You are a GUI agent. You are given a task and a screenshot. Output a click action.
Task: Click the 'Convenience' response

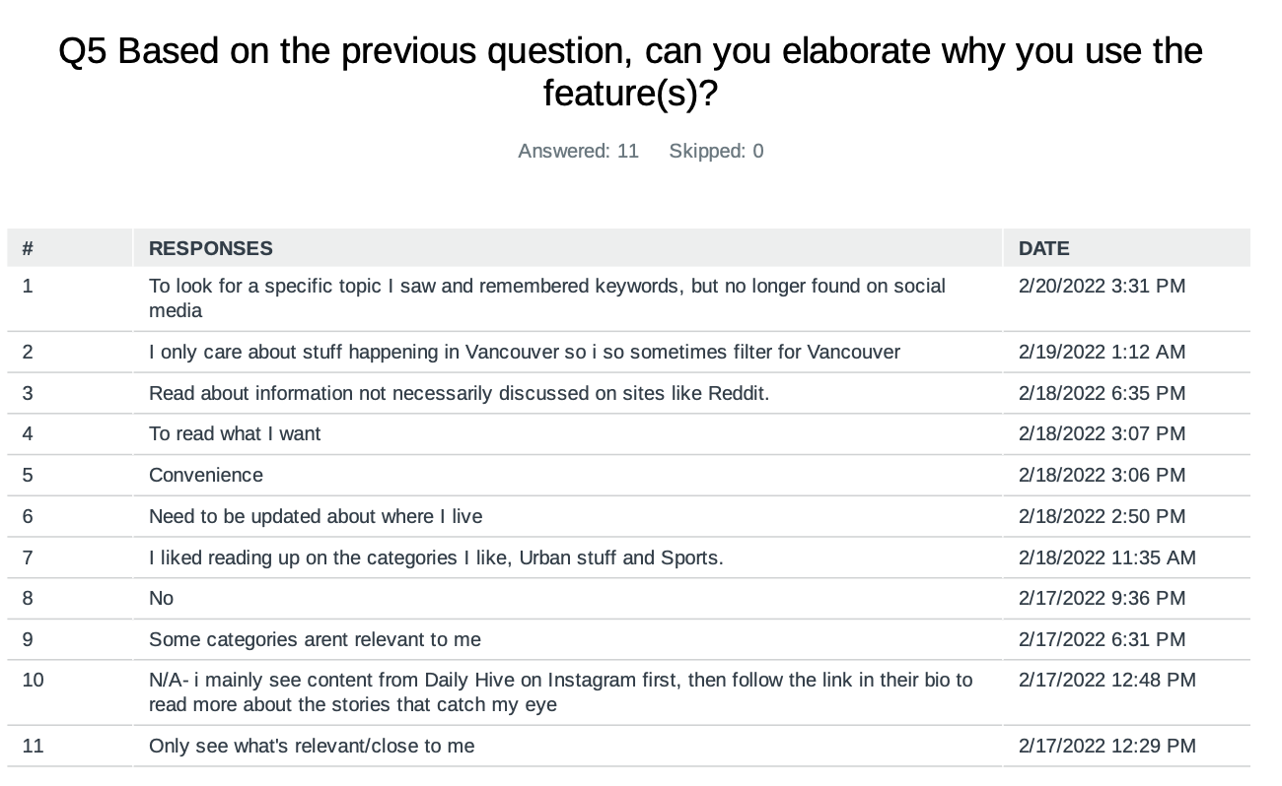point(206,475)
